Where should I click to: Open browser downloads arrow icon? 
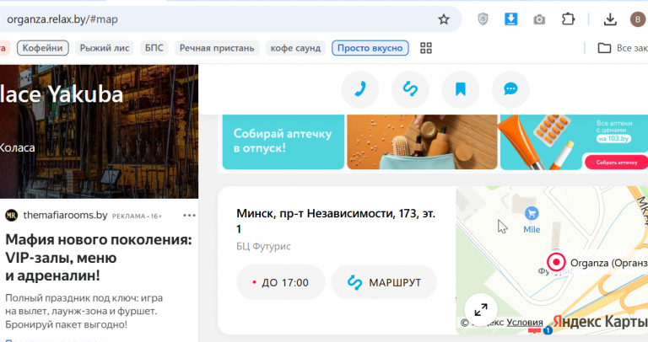pyautogui.click(x=610, y=19)
